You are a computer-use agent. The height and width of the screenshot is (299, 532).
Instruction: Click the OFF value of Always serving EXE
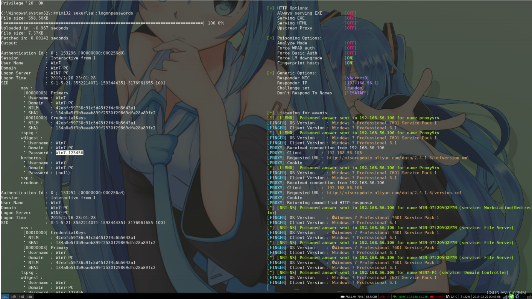(x=350, y=13)
